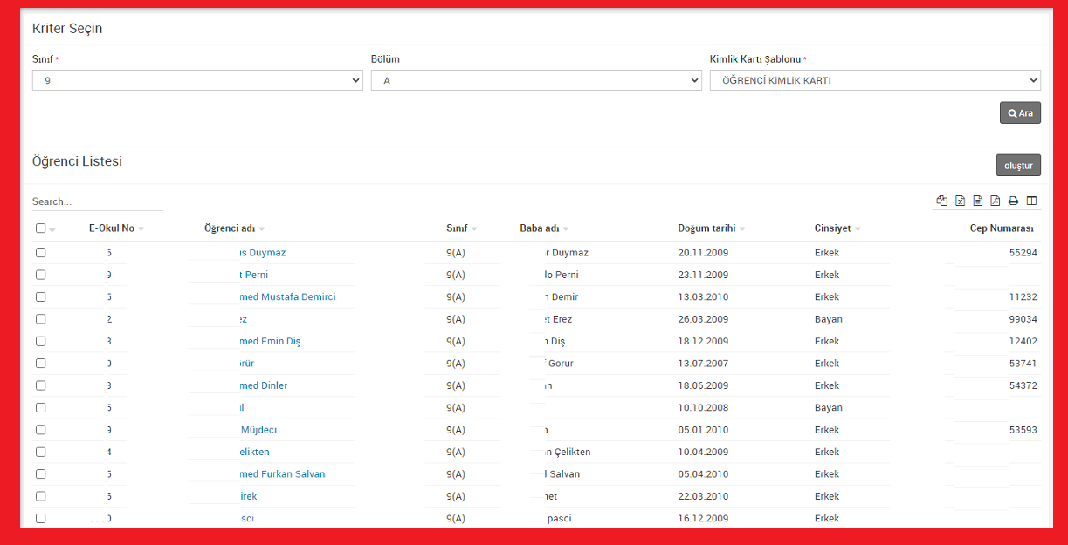This screenshot has height=545, width=1068.
Task: Export the list as CSV file
Action: [978, 201]
